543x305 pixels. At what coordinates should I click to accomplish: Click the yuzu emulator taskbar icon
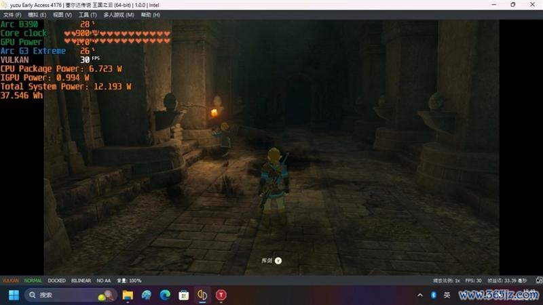[202, 295]
